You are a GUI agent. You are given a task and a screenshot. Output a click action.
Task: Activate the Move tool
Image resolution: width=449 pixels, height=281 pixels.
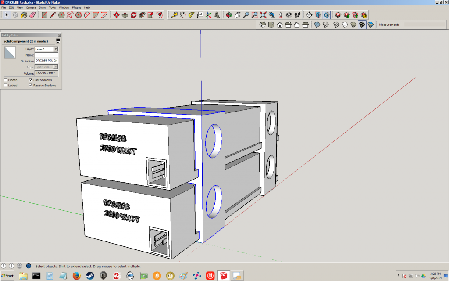tap(117, 15)
